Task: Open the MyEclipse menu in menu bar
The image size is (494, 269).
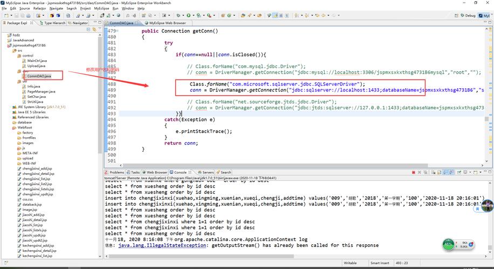Action: pos(101,9)
